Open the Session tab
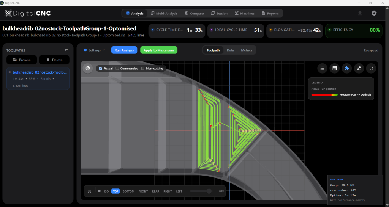This screenshot has height=207, width=389. point(219,13)
